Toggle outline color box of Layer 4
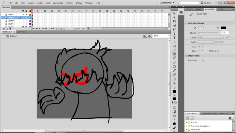The height and width of the screenshot is (133, 236). (30, 21)
